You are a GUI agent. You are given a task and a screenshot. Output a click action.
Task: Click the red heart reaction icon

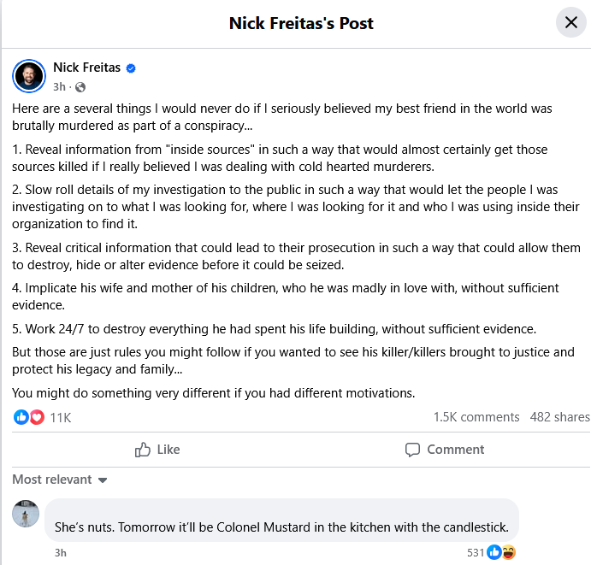[36, 417]
